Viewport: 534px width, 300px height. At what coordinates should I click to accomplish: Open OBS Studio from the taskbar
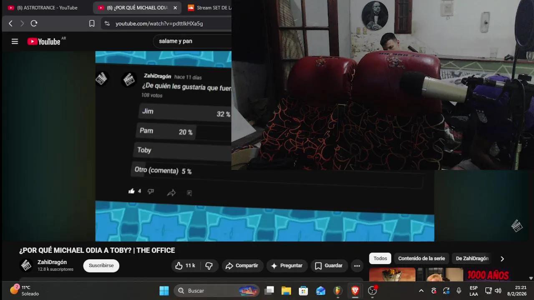[372, 290]
